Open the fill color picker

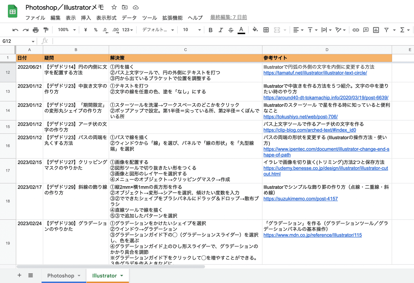(x=255, y=30)
